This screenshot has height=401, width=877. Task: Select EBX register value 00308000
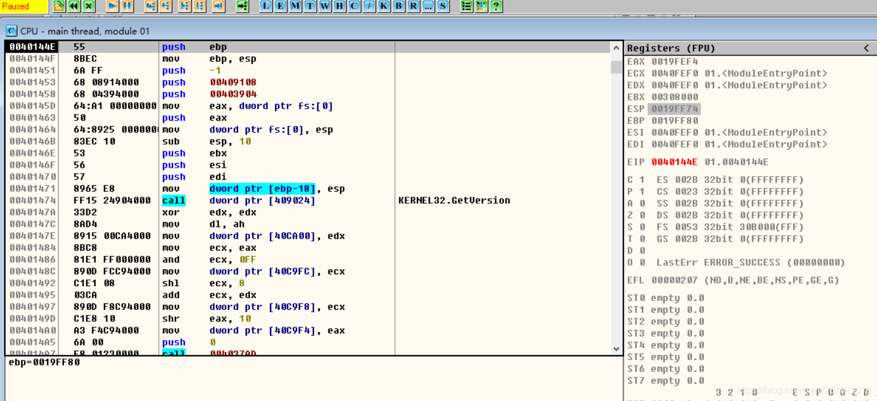coord(674,97)
